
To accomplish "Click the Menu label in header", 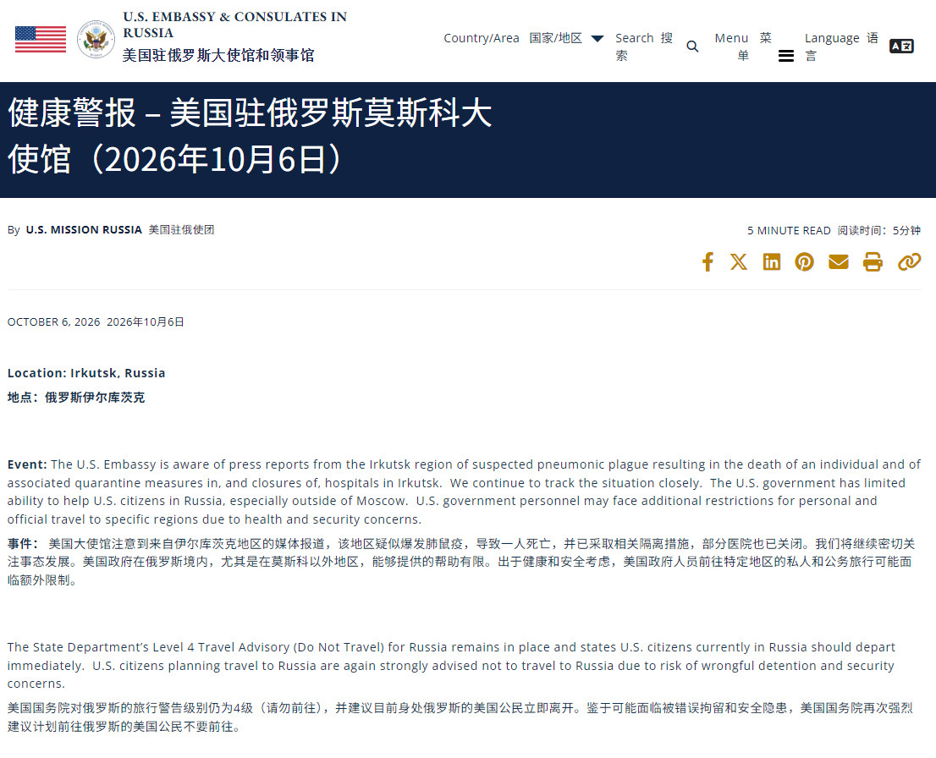I will pos(743,47).
